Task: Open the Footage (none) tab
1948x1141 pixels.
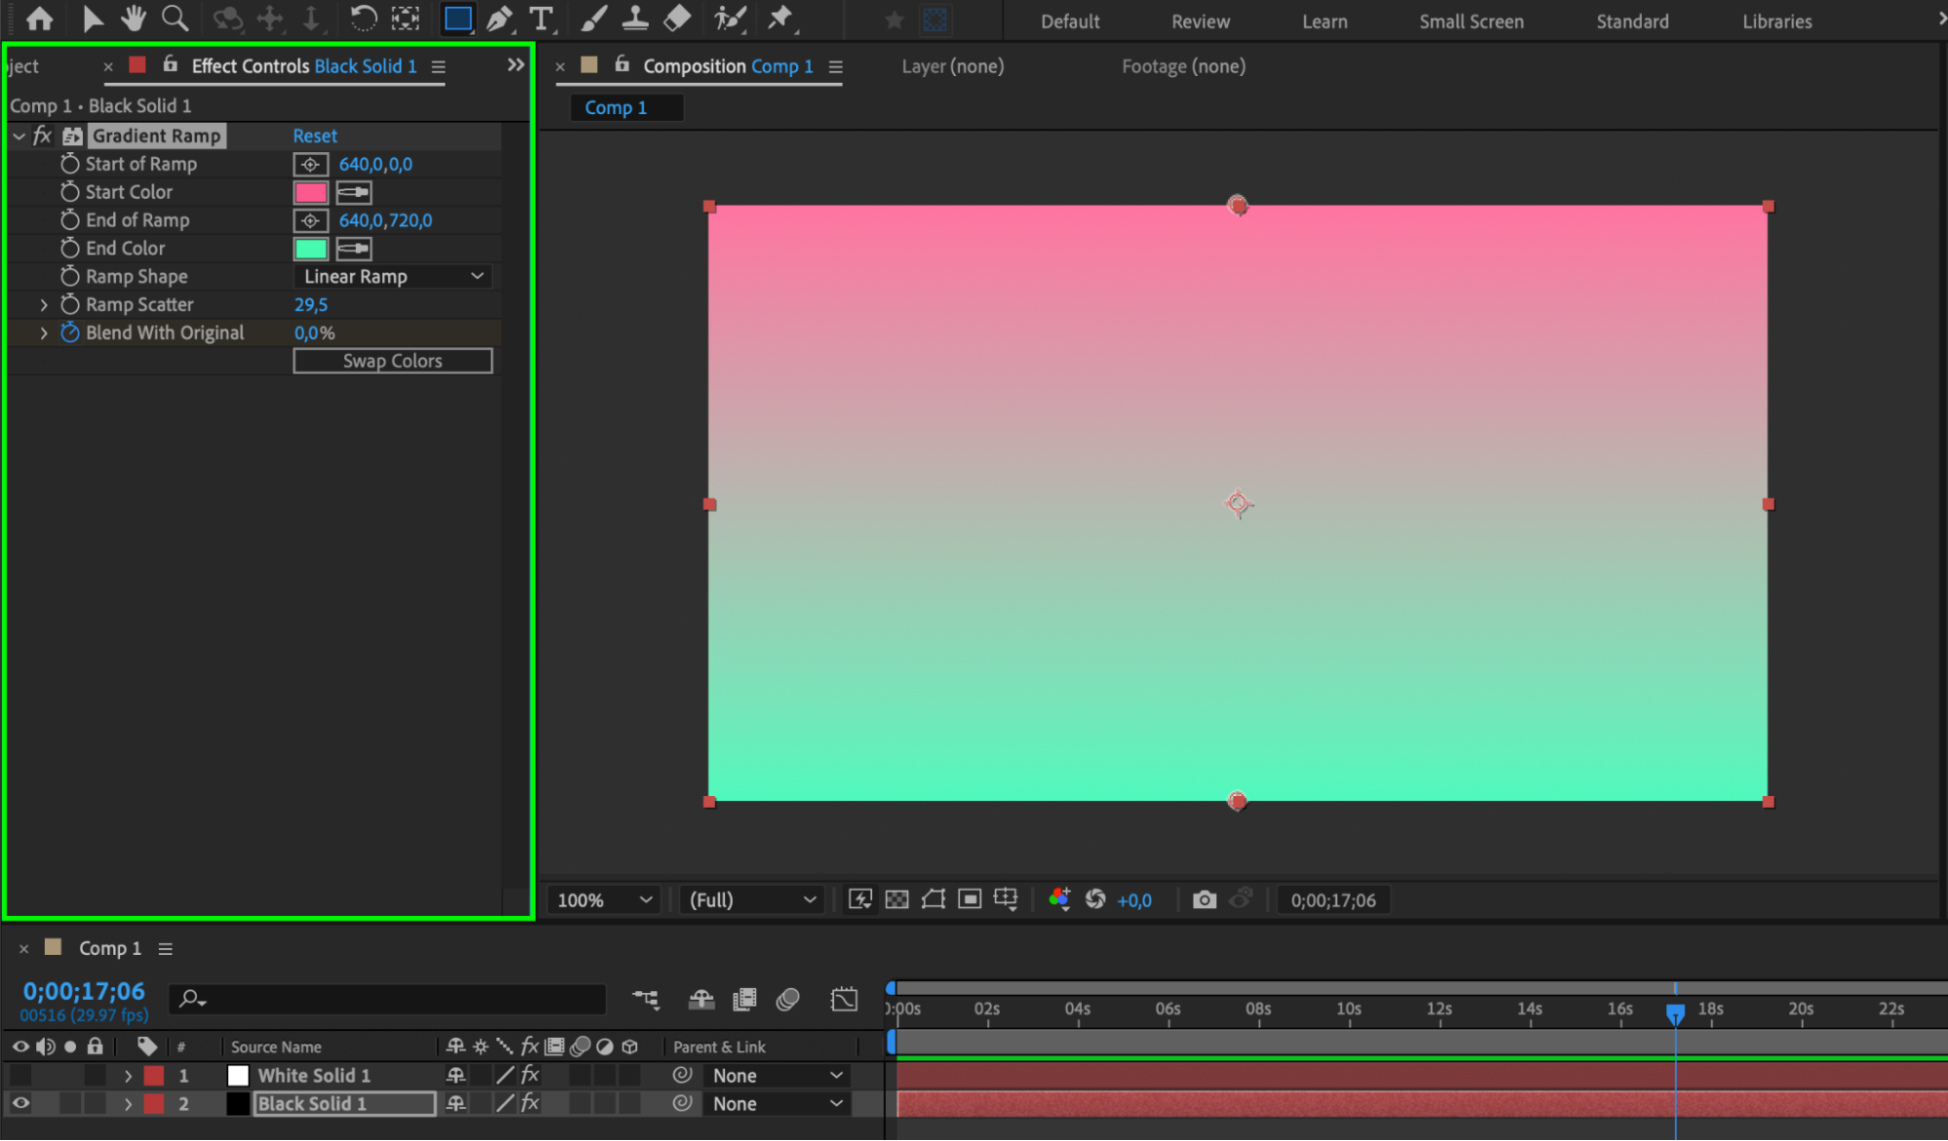Action: (1183, 66)
